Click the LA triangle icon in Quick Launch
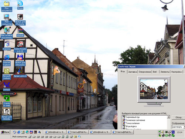 (40, 132)
